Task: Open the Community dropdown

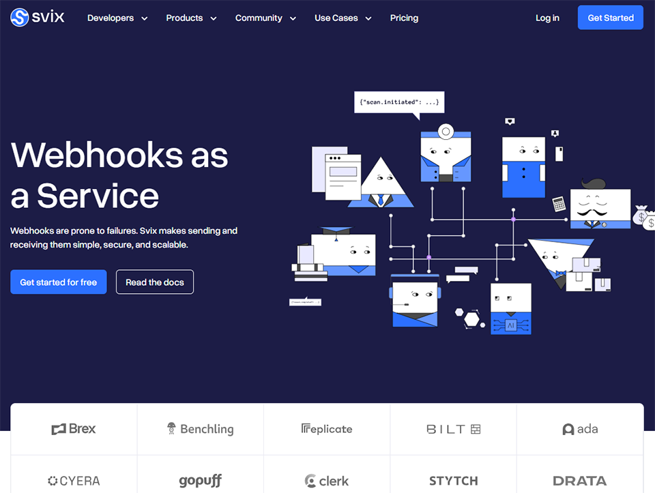Action: (265, 18)
